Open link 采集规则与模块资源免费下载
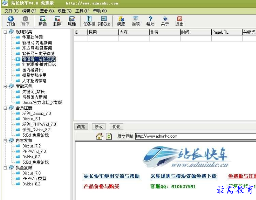This screenshot has width=256, height=200. 184,176
